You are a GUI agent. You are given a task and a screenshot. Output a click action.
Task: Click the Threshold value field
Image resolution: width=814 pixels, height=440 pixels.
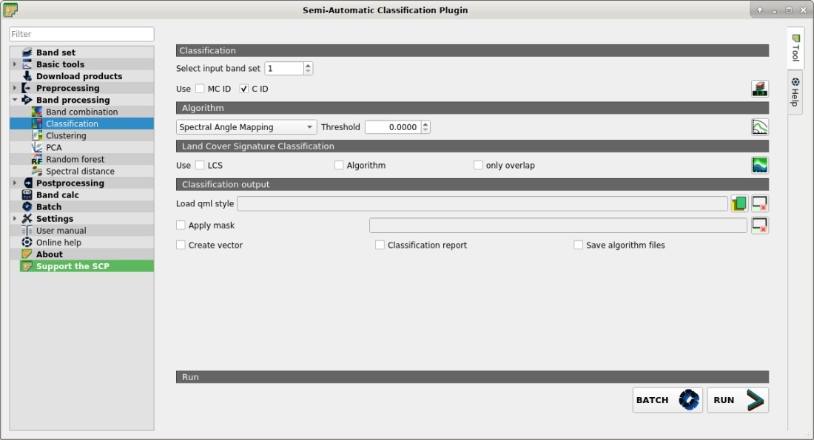pyautogui.click(x=394, y=127)
